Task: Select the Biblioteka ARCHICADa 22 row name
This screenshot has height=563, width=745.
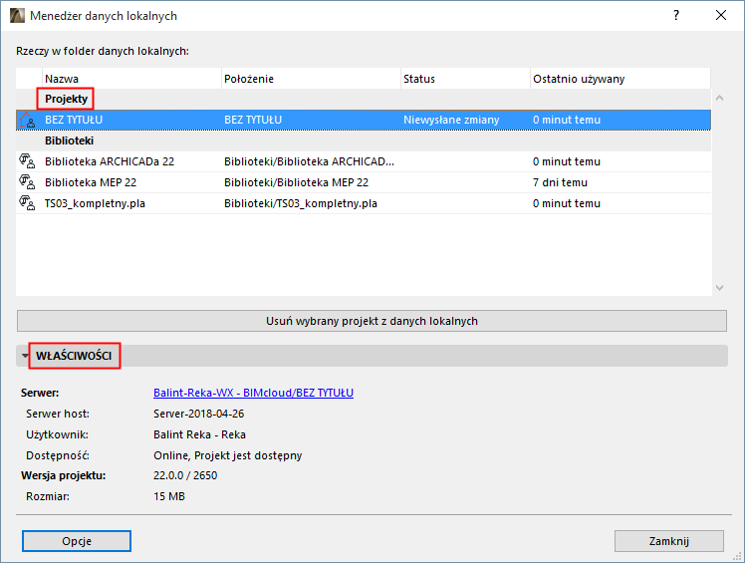Action: 110,161
